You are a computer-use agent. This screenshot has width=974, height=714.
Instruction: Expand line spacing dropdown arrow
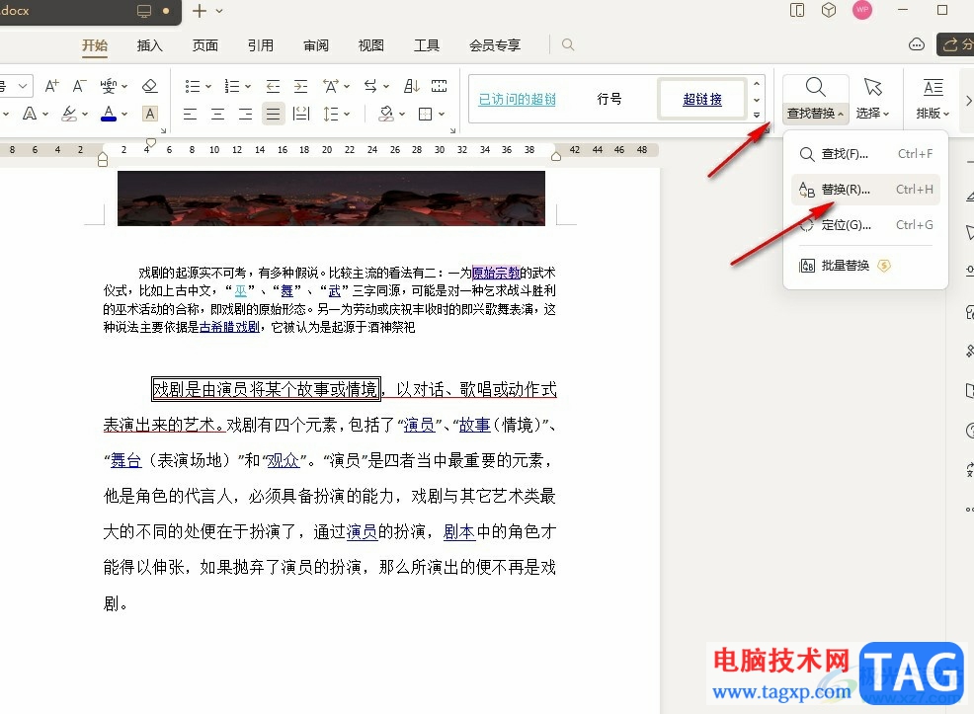[347, 115]
